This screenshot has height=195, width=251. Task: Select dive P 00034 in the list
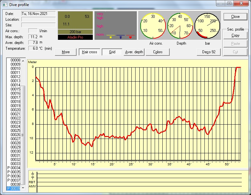[x=14, y=168]
